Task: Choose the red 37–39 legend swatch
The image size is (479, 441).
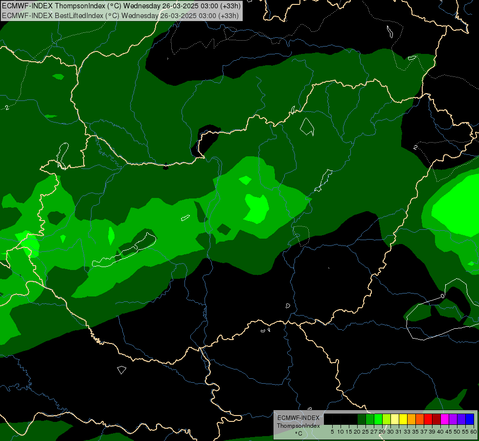Action: pos(428,419)
